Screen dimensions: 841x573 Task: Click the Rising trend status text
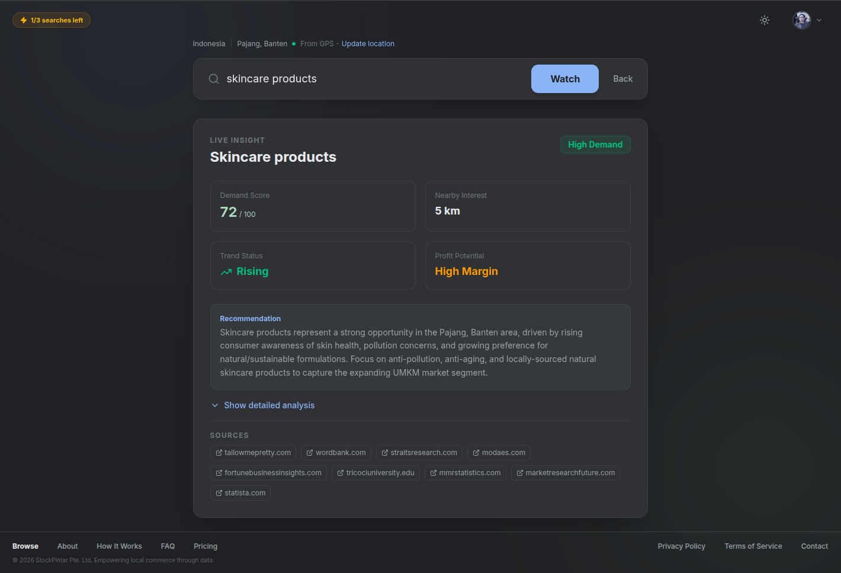coord(252,271)
